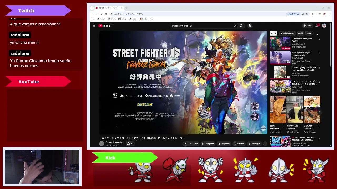Open Capcom Fighting Evolution OST Heat Haze
Image resolution: width=337 pixels, height=189 pixels.
tap(304, 69)
